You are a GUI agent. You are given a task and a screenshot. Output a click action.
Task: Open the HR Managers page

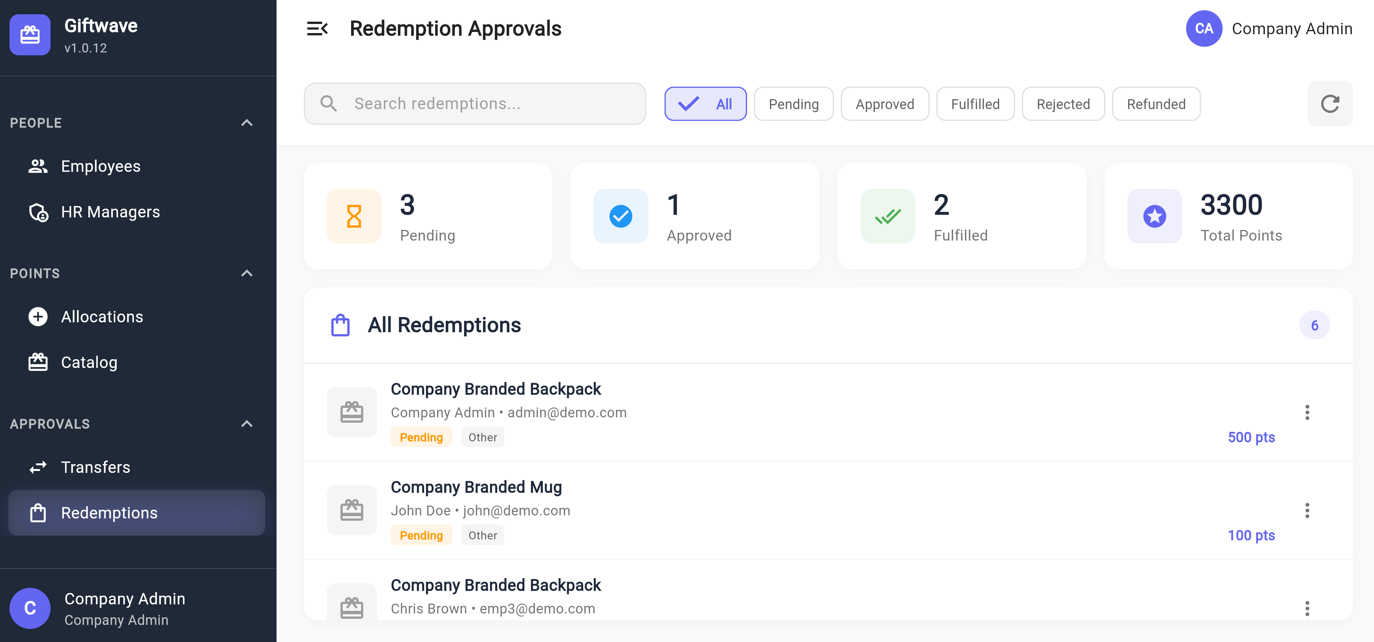tap(137, 212)
